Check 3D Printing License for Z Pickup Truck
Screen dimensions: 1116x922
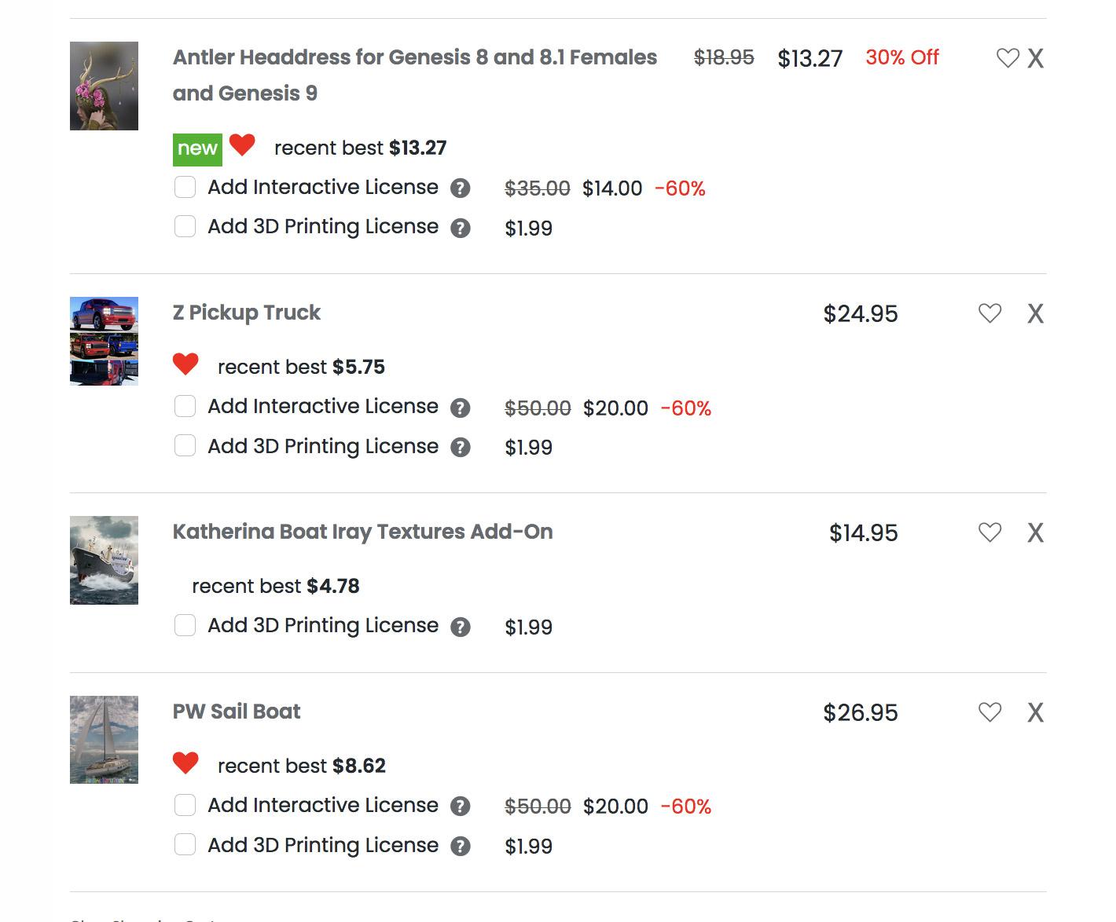(x=185, y=446)
